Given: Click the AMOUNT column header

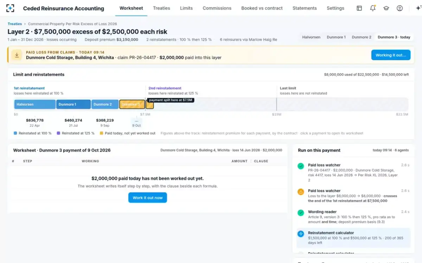Looking at the screenshot, I should 239,161.
